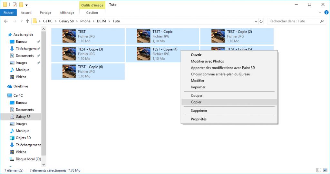
Task: Open the Affichage ribbon tab
Action: tap(67, 13)
